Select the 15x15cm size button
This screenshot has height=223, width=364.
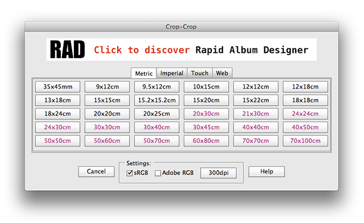pos(107,100)
